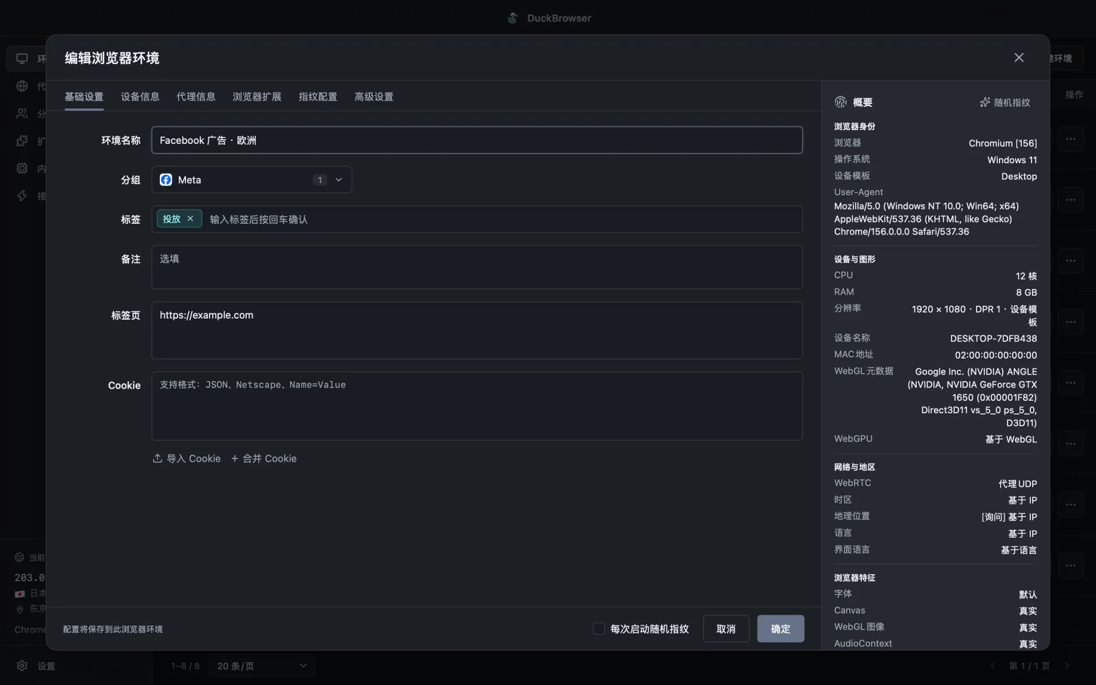Click the upload icon for 导入 Cookie

158,458
